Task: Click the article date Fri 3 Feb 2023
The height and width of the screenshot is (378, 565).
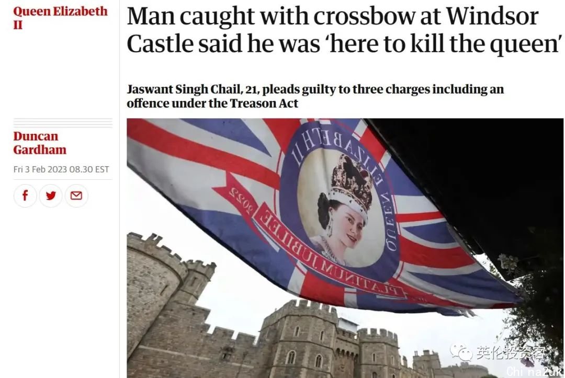Action: point(61,169)
